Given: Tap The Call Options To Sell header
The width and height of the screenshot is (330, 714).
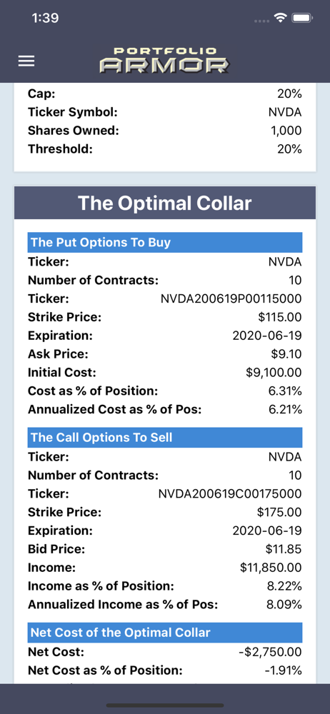Looking at the screenshot, I should (165, 437).
